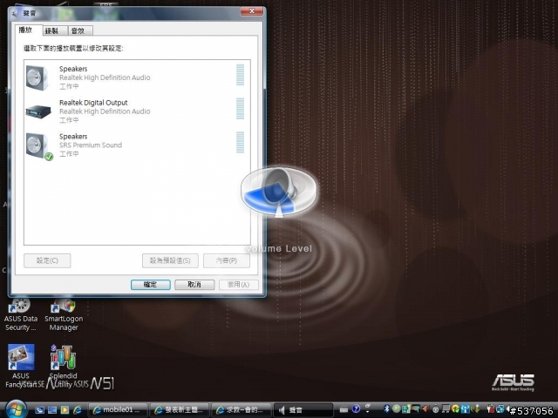Click the power plug tray icon

point(491,408)
